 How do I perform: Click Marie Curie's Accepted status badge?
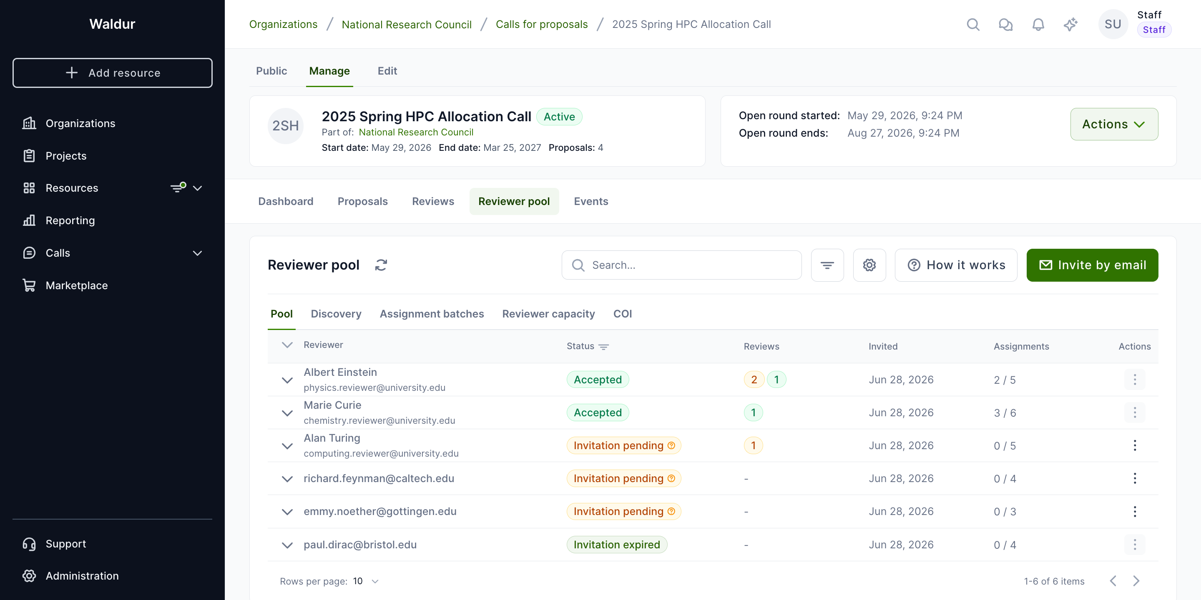coord(598,413)
